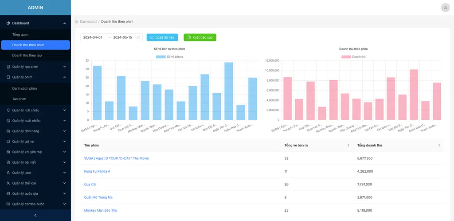Expand the Quản lý user chevron
Viewport: 454px width, 221px height.
(x=65, y=173)
